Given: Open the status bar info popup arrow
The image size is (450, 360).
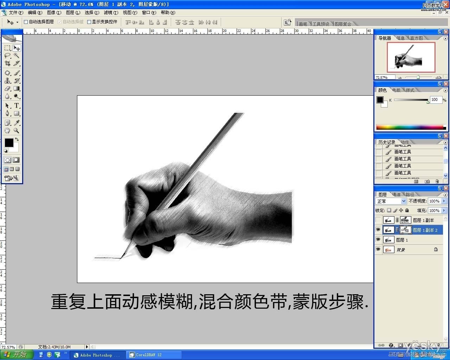Looking at the screenshot, I should pyautogui.click(x=87, y=347).
